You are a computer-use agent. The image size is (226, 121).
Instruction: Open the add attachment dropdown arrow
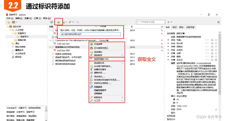click(x=73, y=22)
